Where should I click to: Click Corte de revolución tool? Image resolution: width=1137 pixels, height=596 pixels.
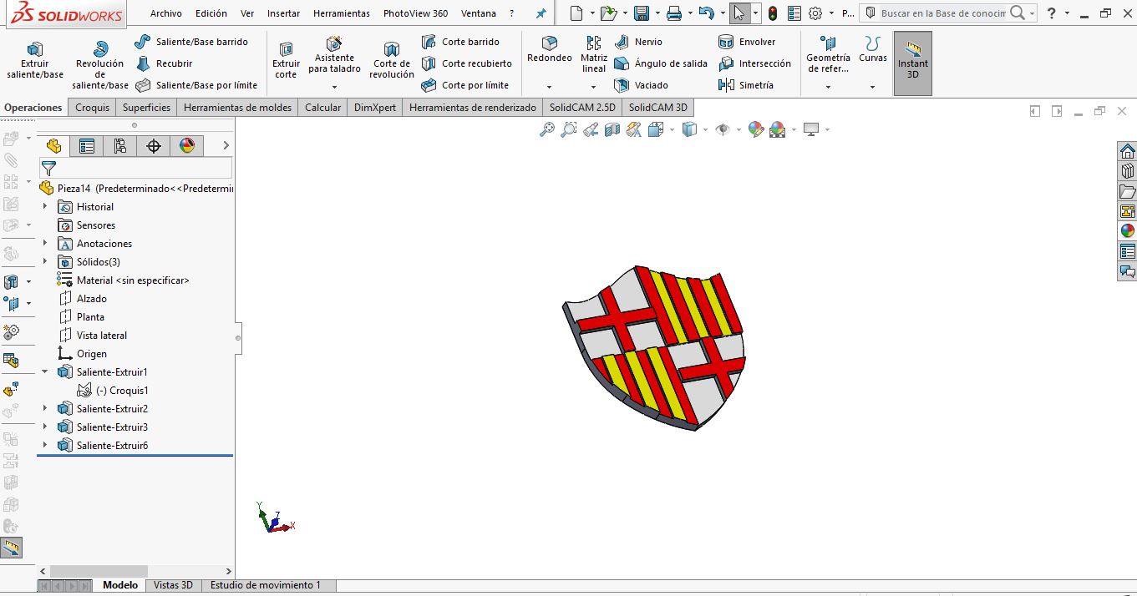tap(392, 61)
